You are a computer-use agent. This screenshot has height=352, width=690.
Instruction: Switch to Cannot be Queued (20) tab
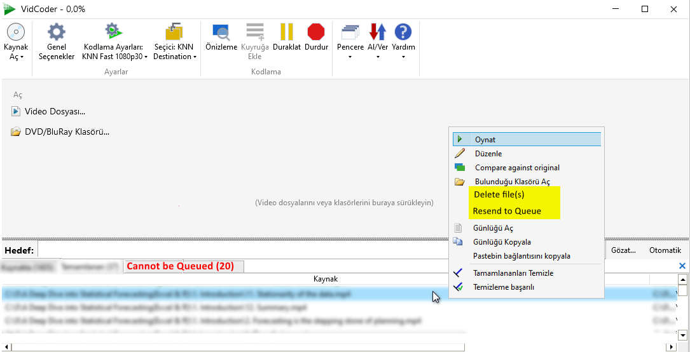click(184, 266)
